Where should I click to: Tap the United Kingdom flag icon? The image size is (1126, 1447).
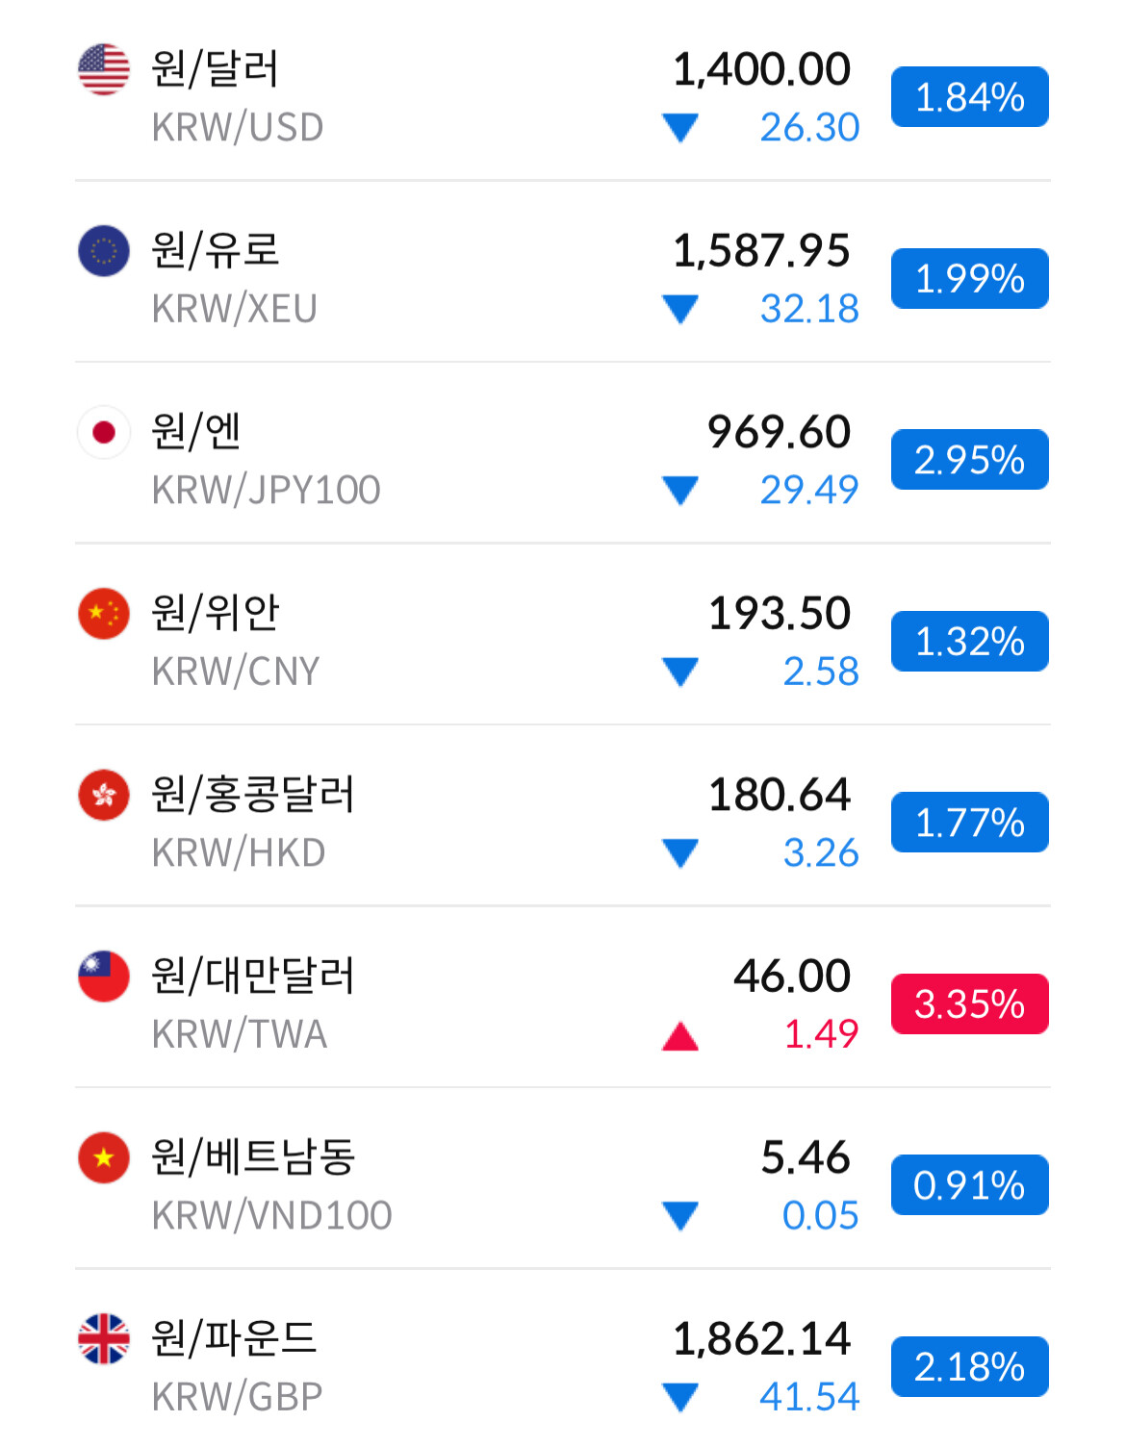pos(103,1338)
